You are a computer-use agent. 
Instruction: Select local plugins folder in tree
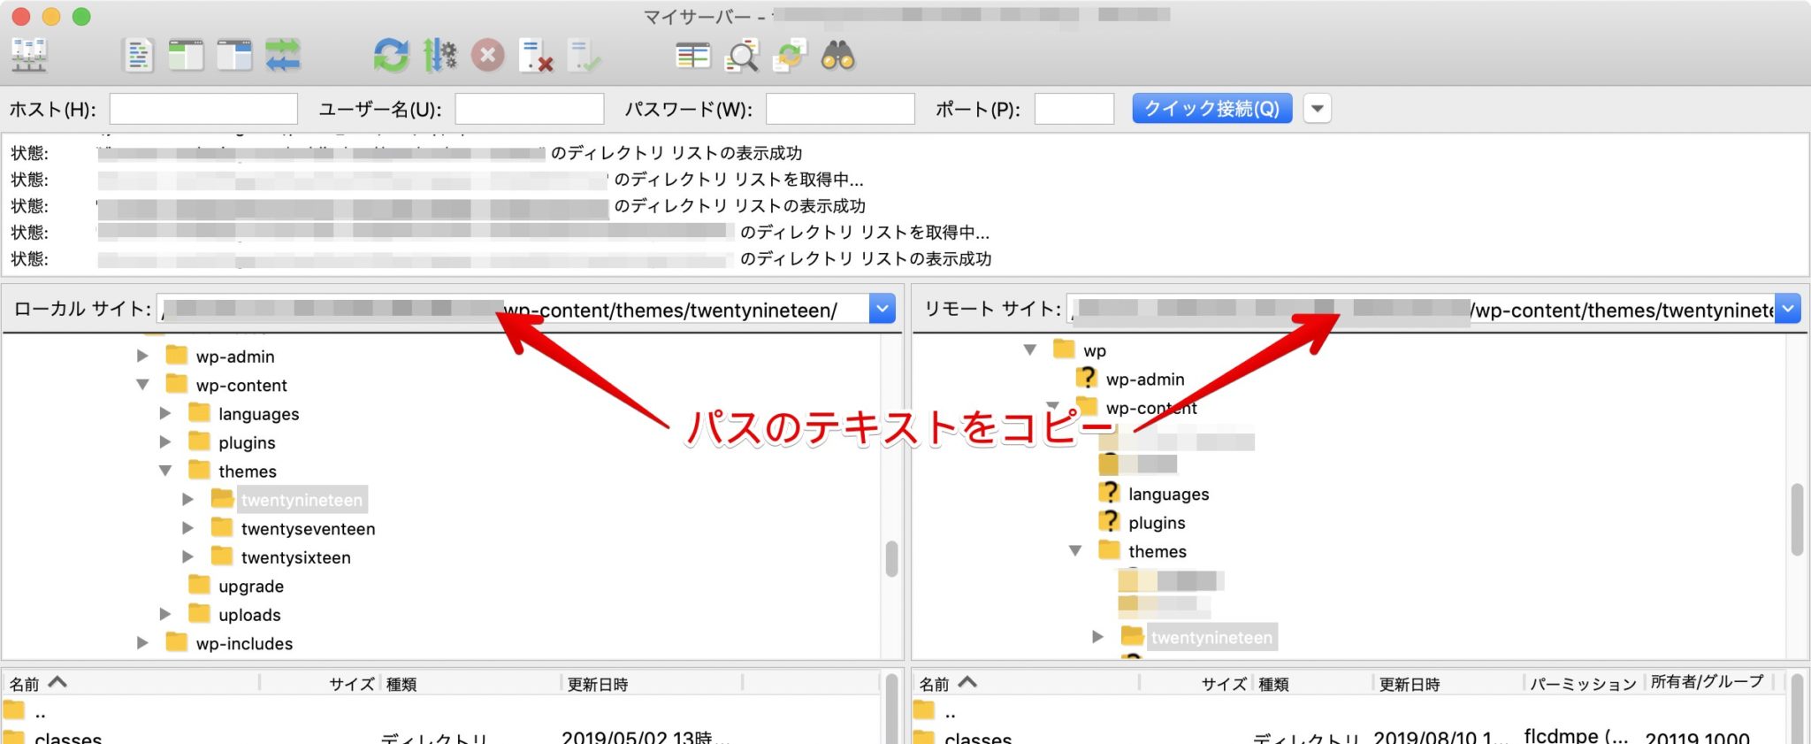tap(247, 442)
